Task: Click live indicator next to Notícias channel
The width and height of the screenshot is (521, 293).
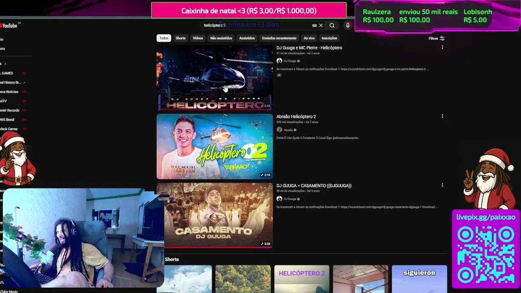Action: (x=24, y=92)
